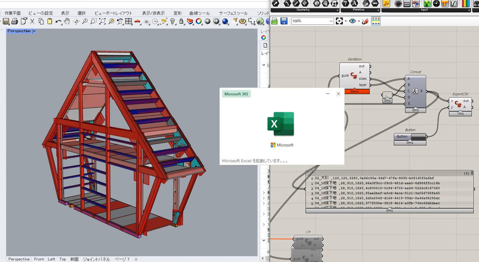Click the Gradient color strip component icon

point(466,3)
